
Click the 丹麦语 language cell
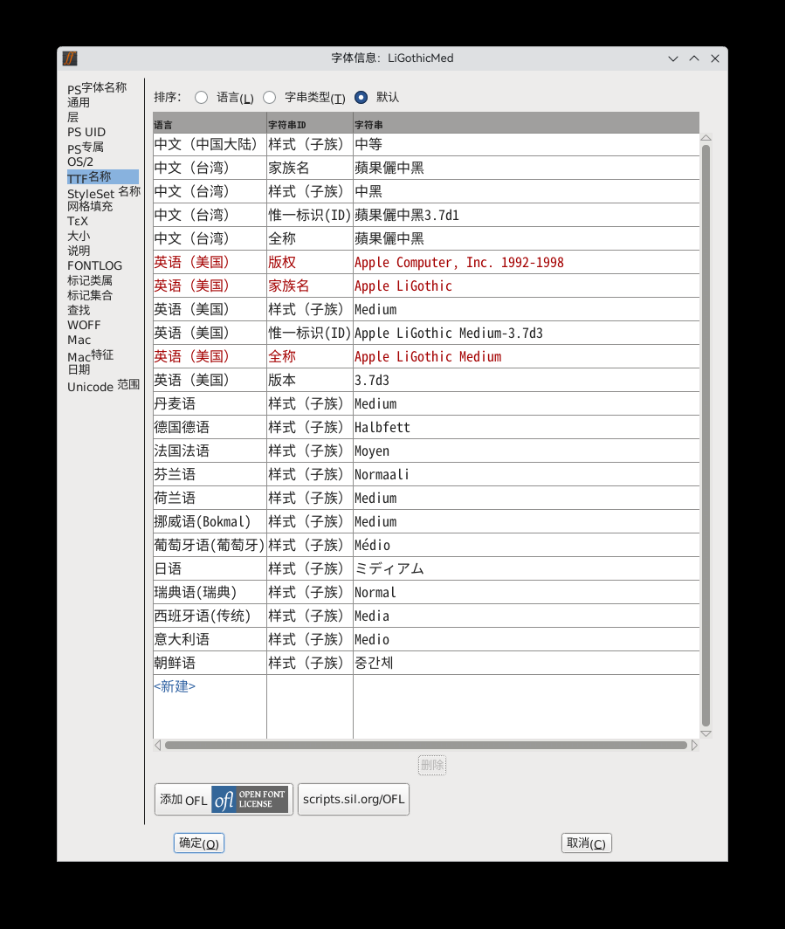point(210,404)
